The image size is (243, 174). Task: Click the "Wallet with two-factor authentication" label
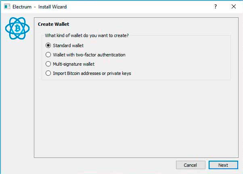(89, 55)
